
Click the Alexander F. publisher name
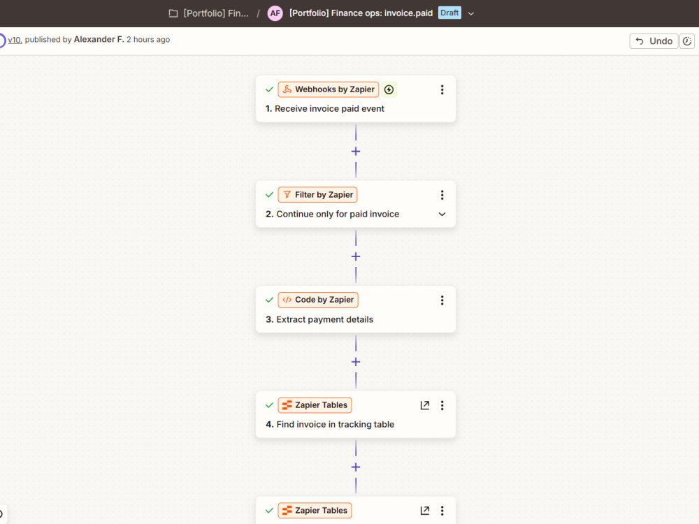pyautogui.click(x=99, y=40)
